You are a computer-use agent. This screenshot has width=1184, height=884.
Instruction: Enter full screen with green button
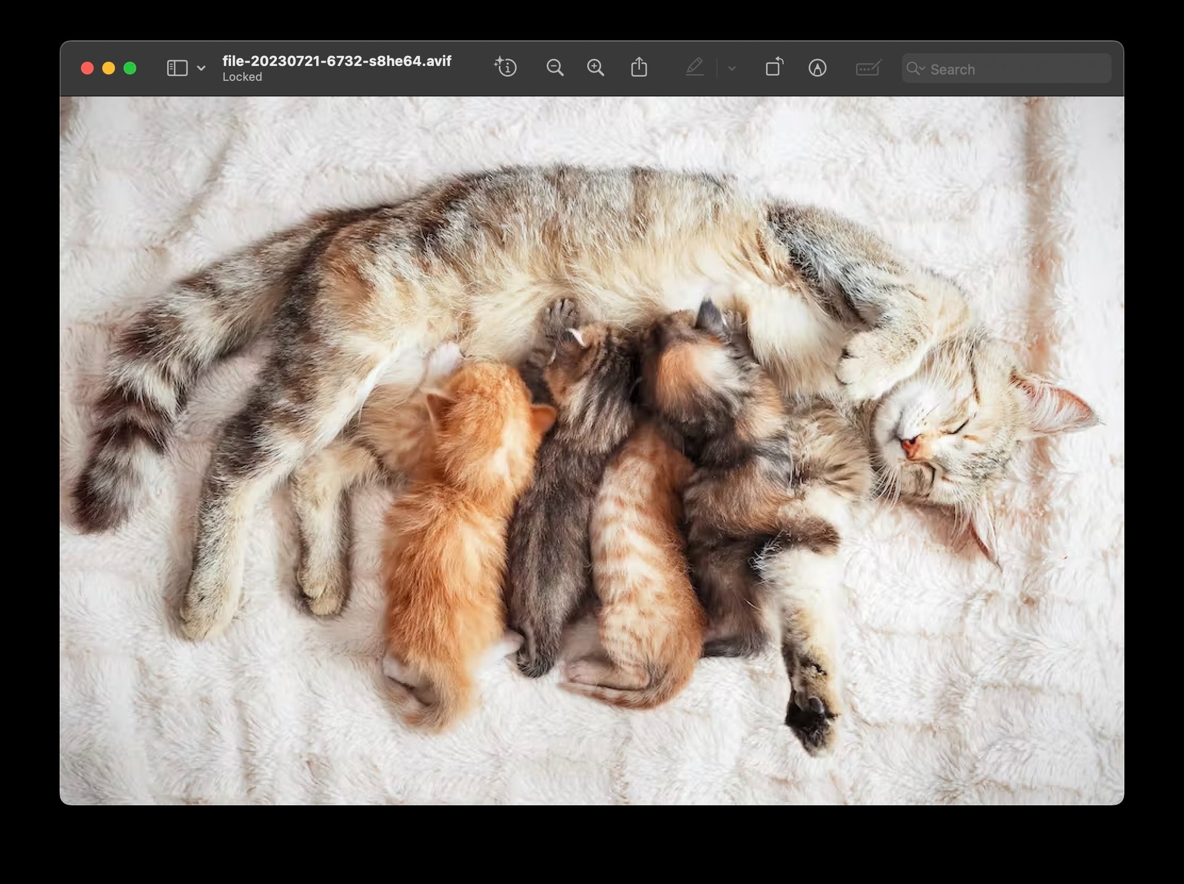(x=130, y=68)
